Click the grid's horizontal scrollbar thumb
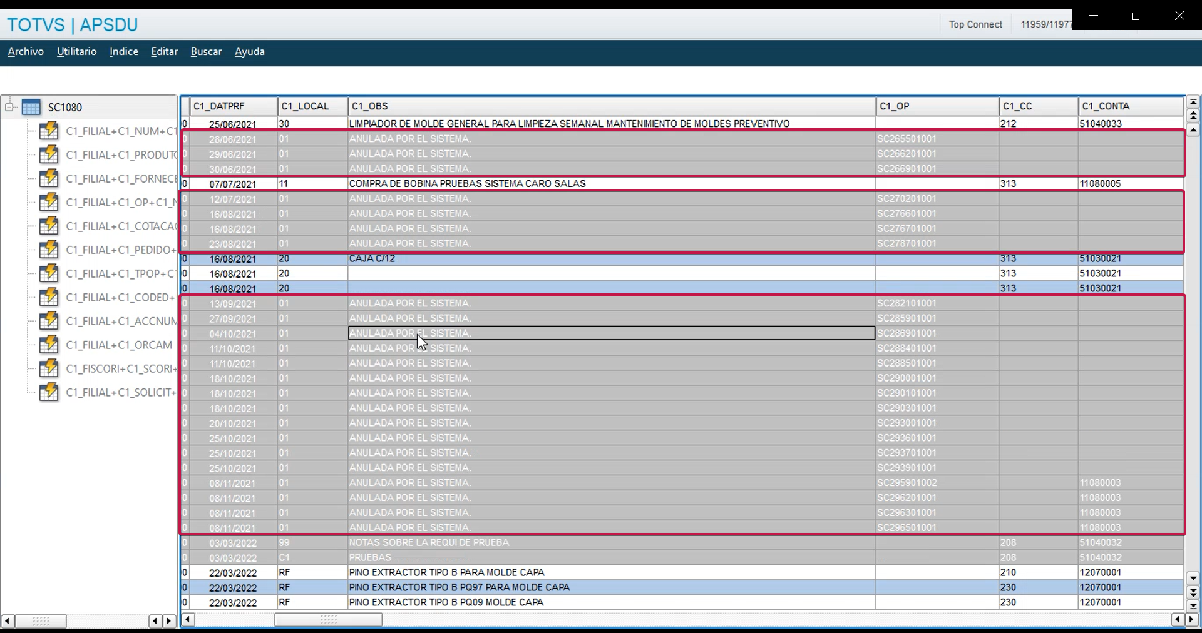The height and width of the screenshot is (633, 1202). tap(329, 620)
